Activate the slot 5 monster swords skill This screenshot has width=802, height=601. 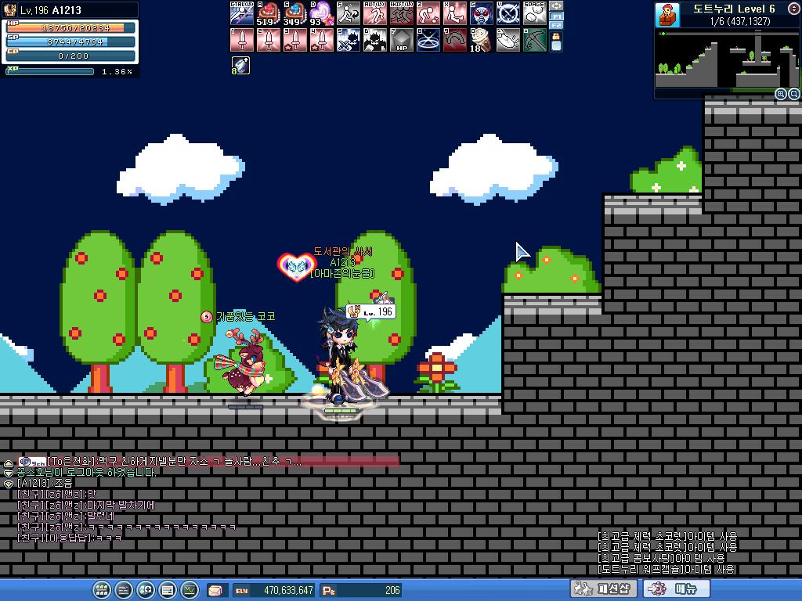(349, 40)
